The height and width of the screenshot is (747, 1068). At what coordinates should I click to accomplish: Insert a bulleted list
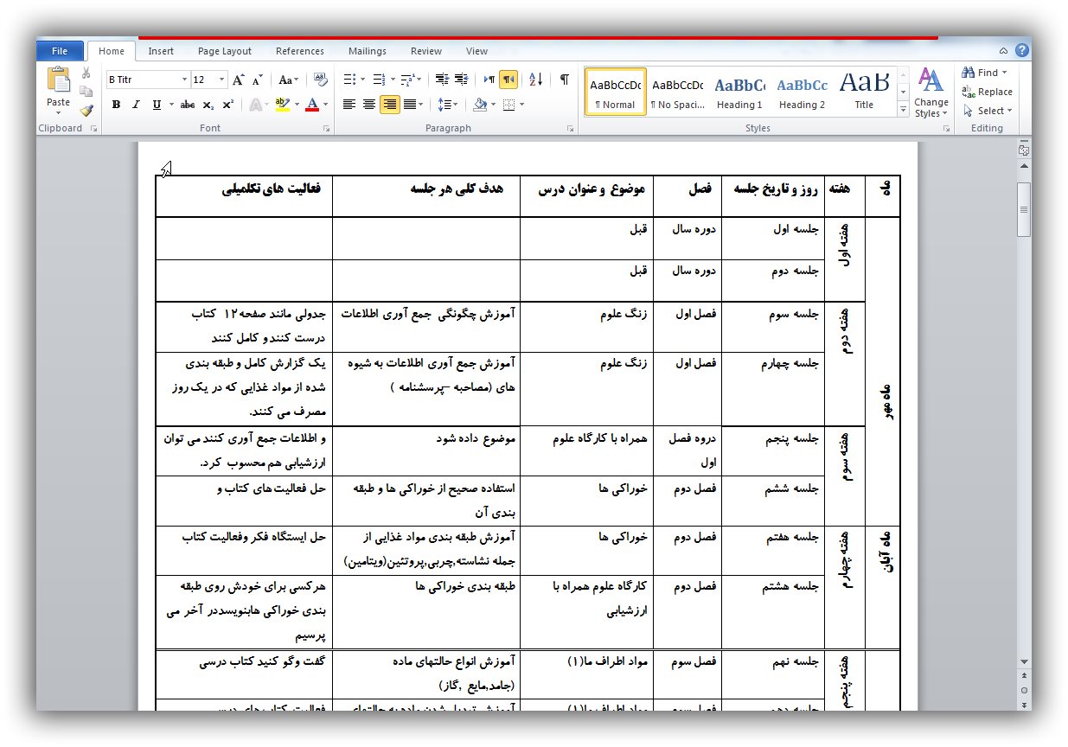click(x=349, y=80)
